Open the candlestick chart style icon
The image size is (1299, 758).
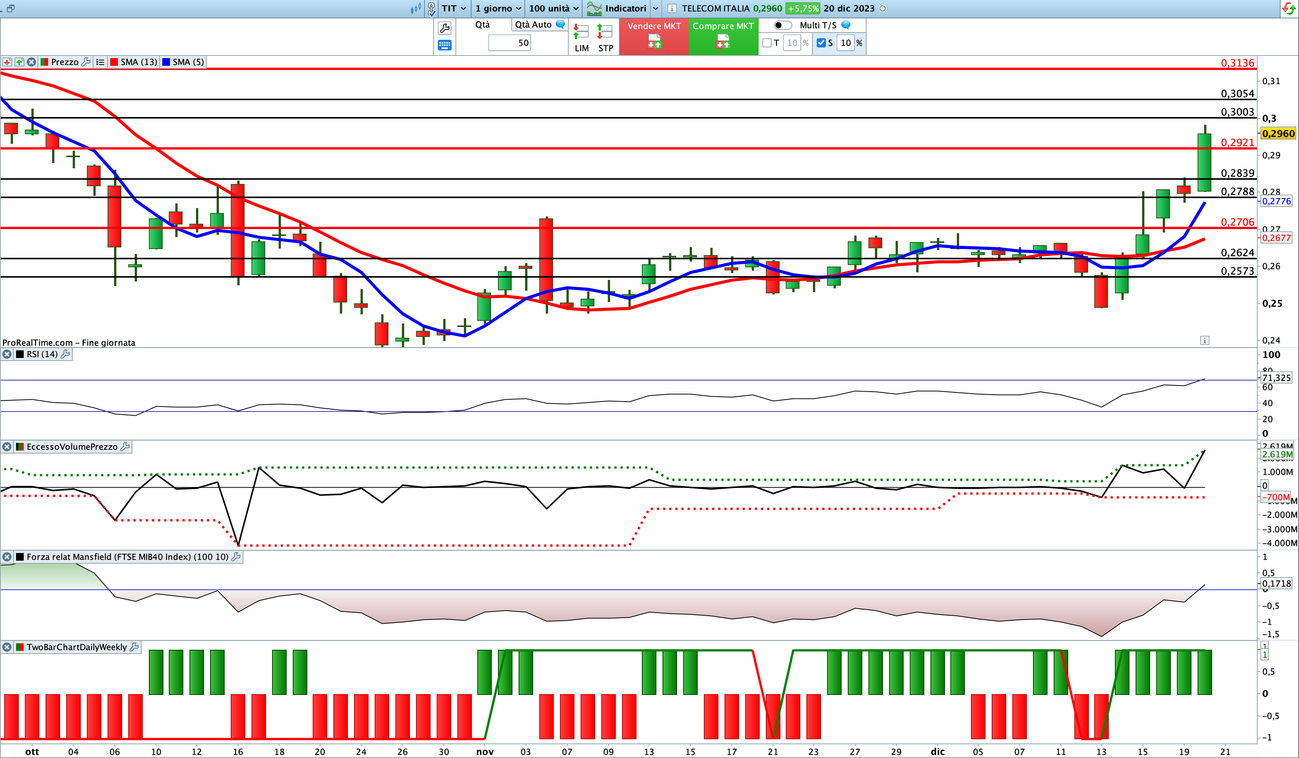point(416,9)
